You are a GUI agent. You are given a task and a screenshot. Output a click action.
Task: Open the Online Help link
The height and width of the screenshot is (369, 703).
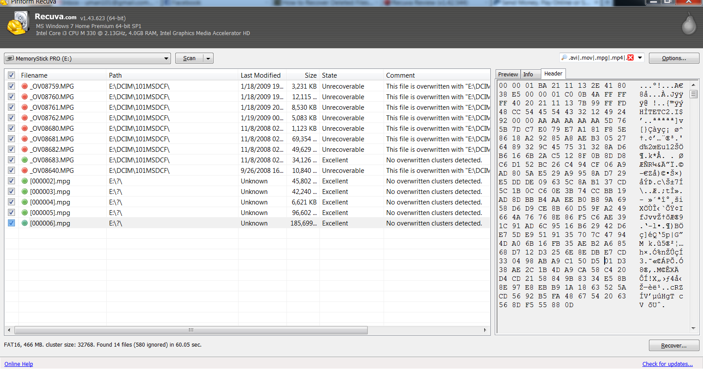pyautogui.click(x=19, y=364)
